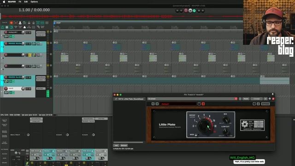Viewport: 295px width, 166px height.
Task: Click the save preset icon in Little Plate
Action: [199, 104]
